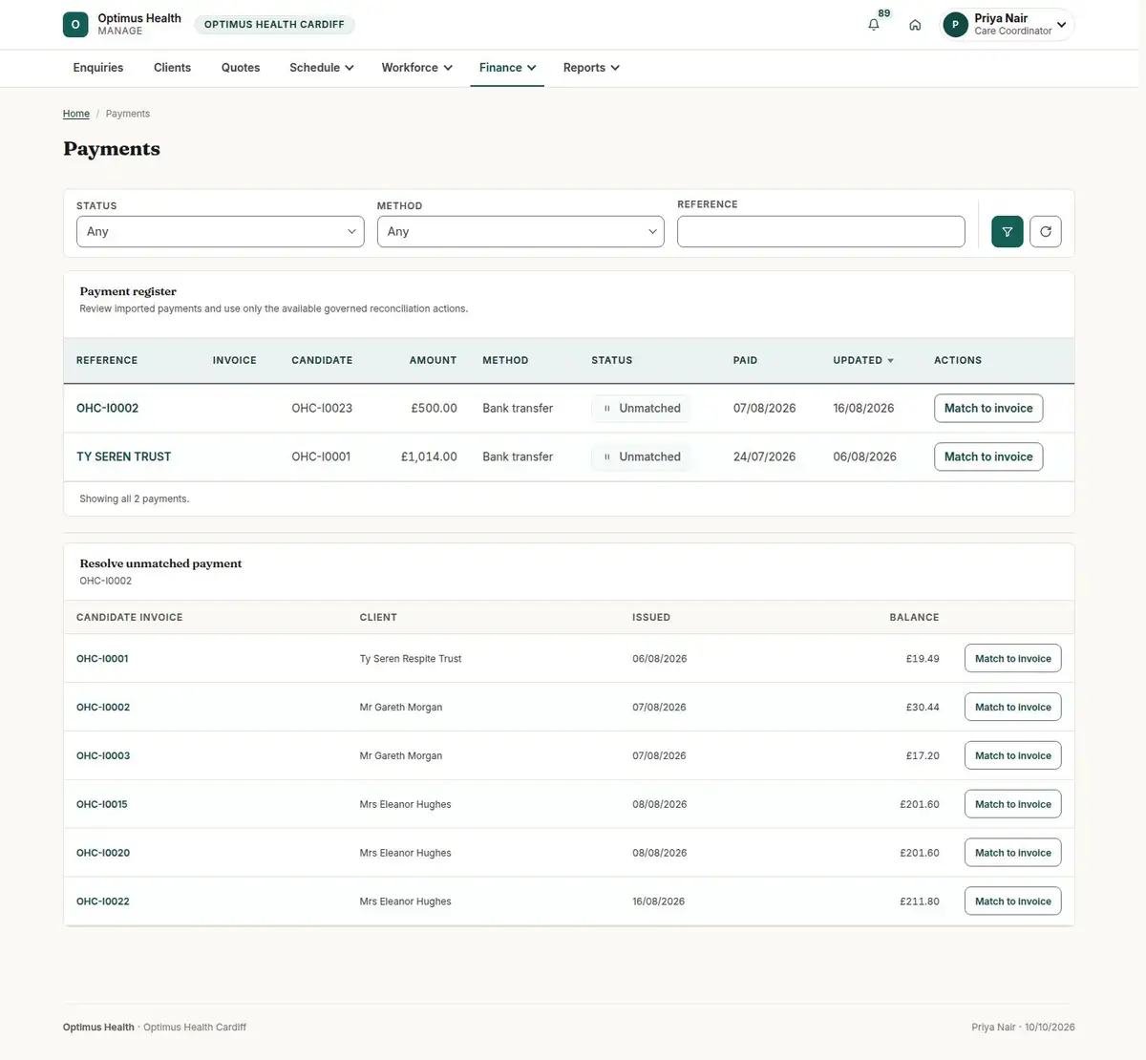Image resolution: width=1146 pixels, height=1060 pixels.
Task: Click the home icon in header
Action: point(915,25)
